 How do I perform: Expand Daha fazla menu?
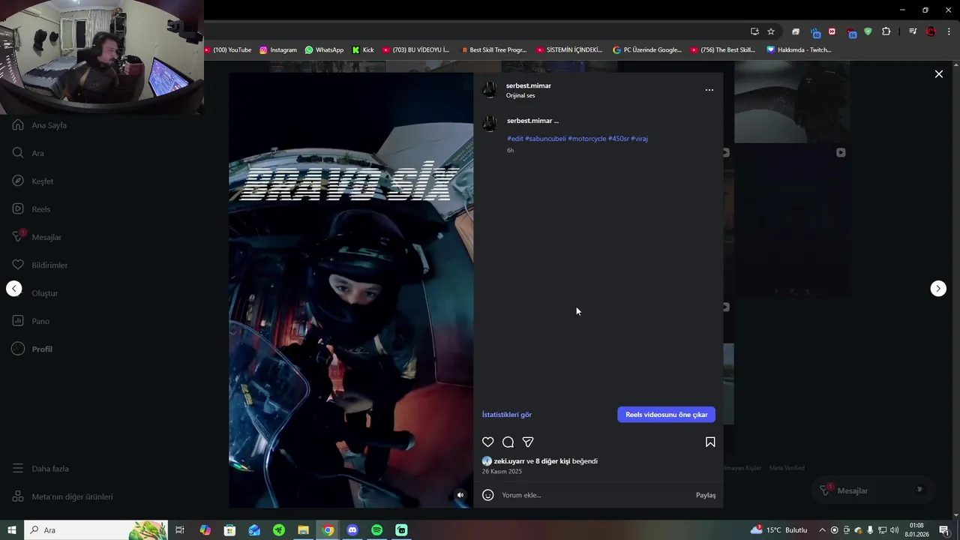coord(40,469)
